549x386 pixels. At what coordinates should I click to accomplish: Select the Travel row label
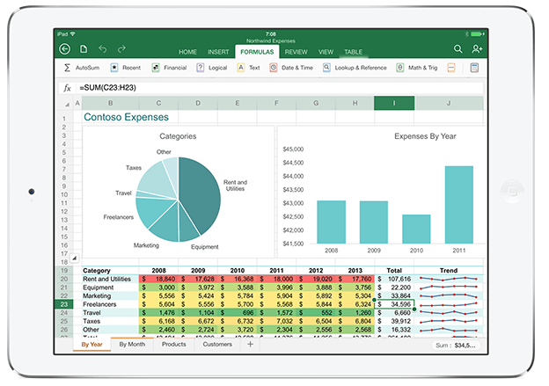click(110, 312)
